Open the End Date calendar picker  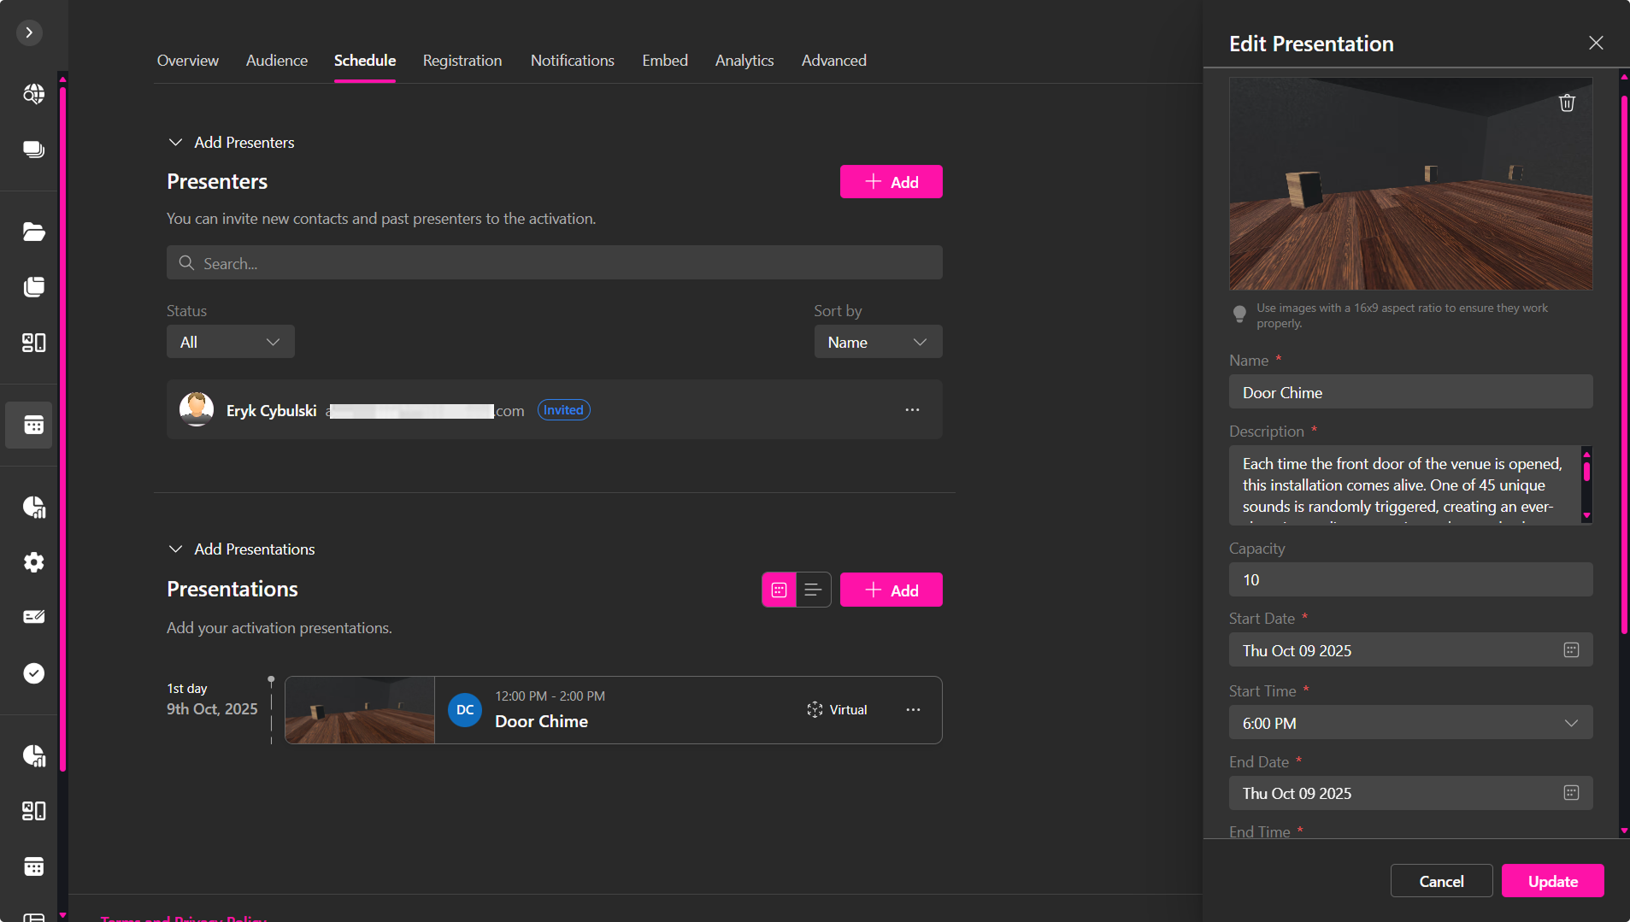(1571, 793)
